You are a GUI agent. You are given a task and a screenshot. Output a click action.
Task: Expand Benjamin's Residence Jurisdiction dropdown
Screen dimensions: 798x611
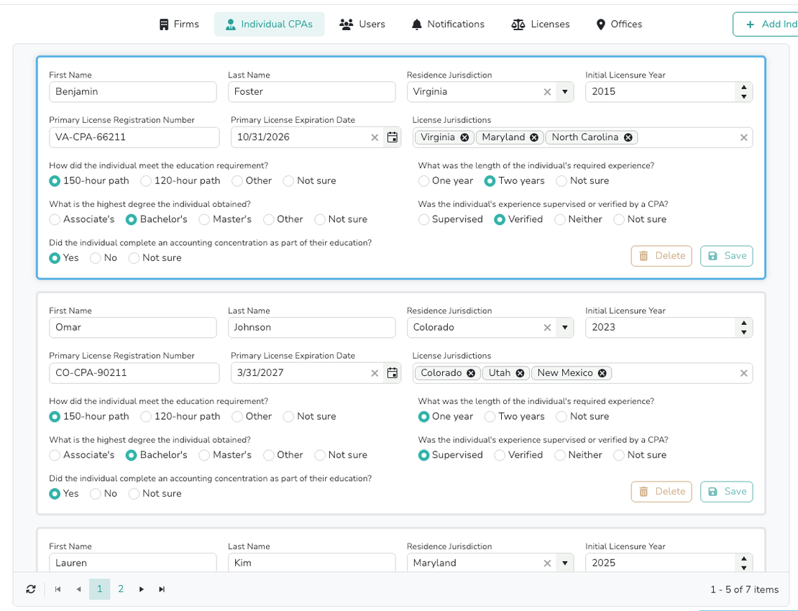564,92
